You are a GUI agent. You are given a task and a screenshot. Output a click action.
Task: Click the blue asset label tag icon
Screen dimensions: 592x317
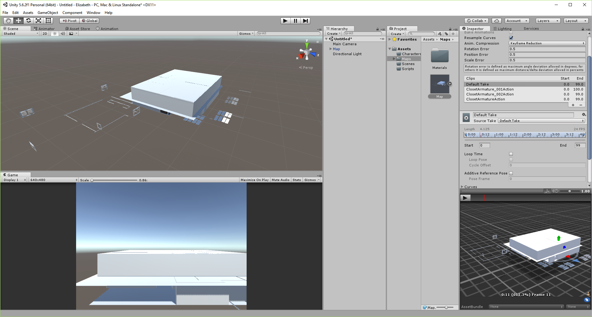[x=587, y=300]
